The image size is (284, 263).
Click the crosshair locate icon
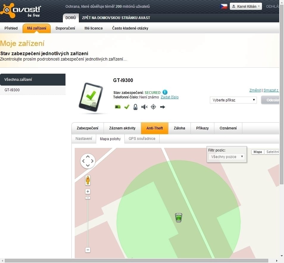(153, 107)
